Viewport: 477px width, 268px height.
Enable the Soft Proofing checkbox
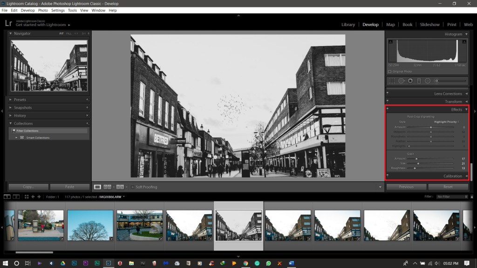coord(132,187)
